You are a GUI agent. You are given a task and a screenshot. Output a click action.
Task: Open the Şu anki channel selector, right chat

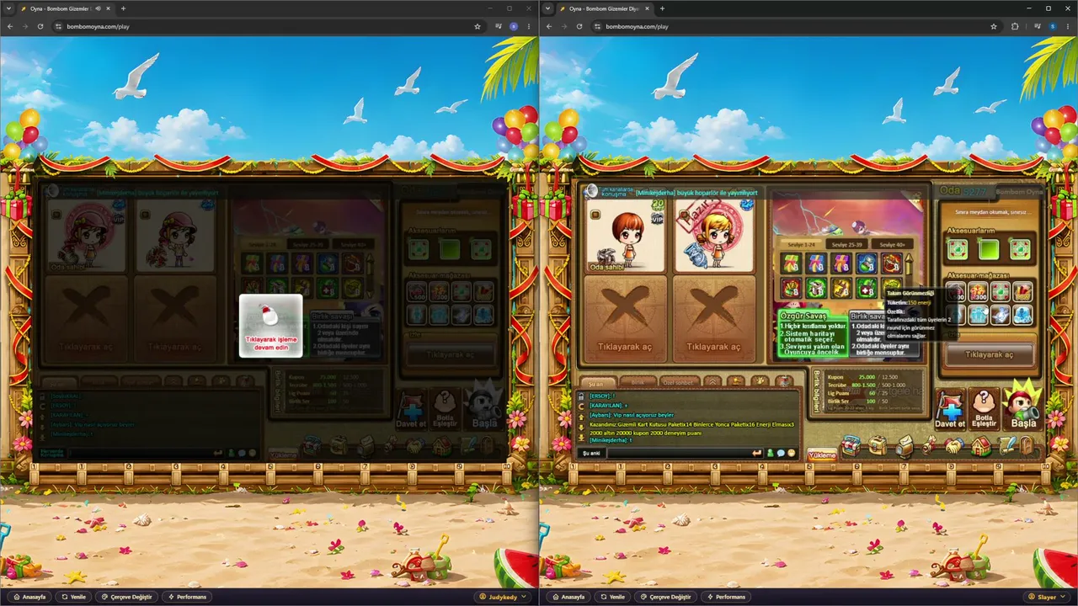[592, 454]
